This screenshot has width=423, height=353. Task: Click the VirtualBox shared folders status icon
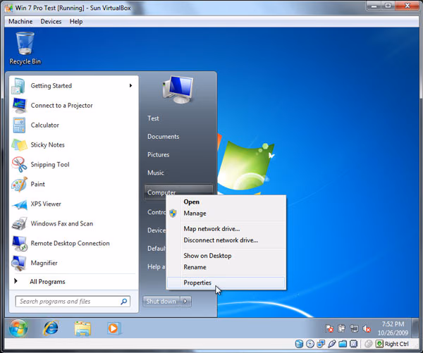tap(343, 344)
